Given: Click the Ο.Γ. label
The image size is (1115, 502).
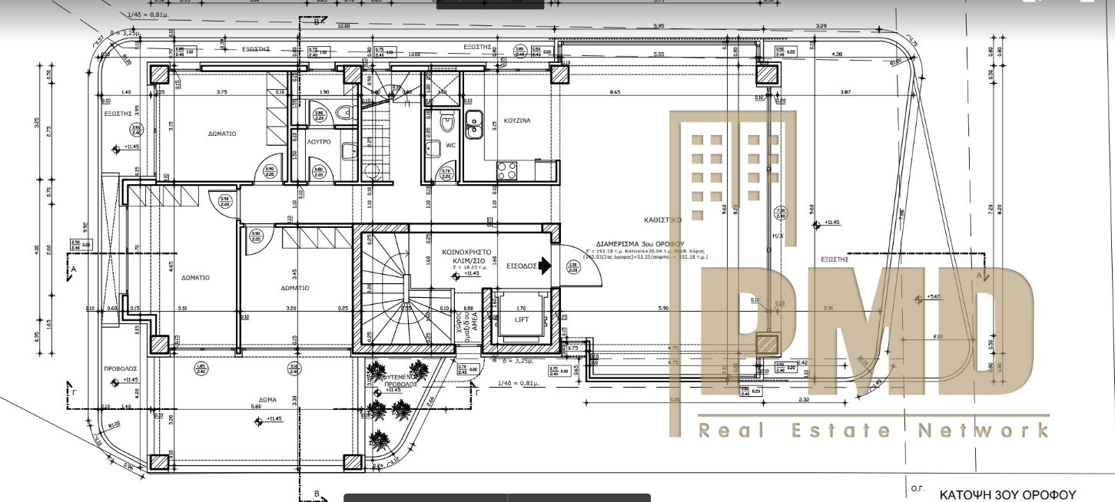Looking at the screenshot, I should tap(917, 488).
